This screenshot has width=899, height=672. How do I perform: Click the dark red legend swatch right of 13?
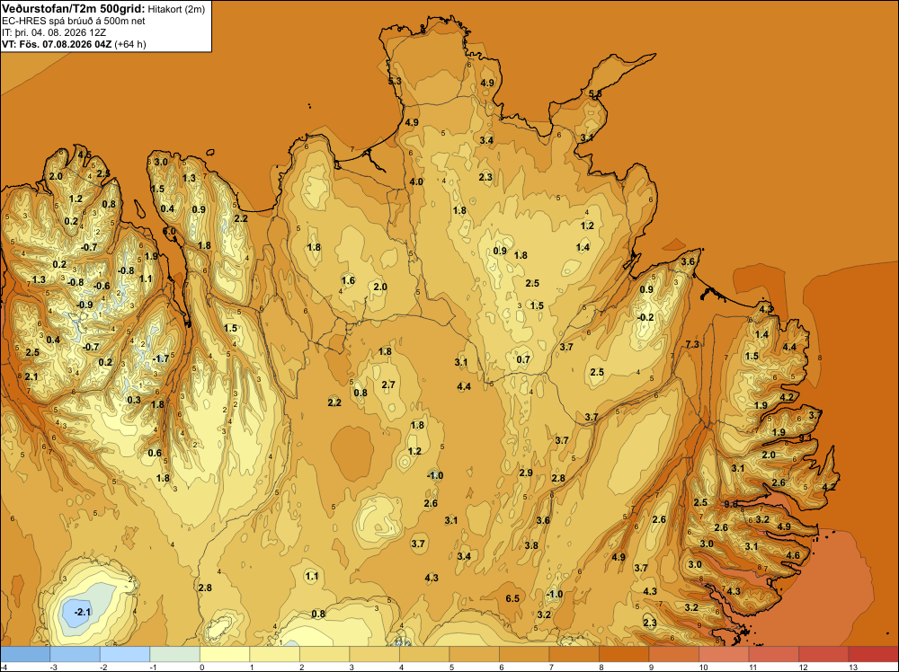tap(873, 654)
